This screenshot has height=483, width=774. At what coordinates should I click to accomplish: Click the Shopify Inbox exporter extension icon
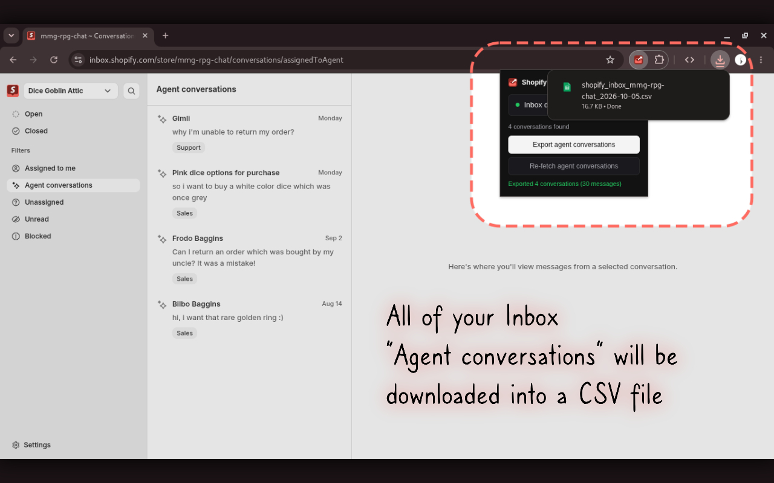(x=639, y=60)
